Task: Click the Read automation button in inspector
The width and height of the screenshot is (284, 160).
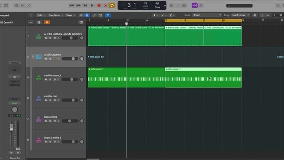Action: pyautogui.click(x=15, y=103)
